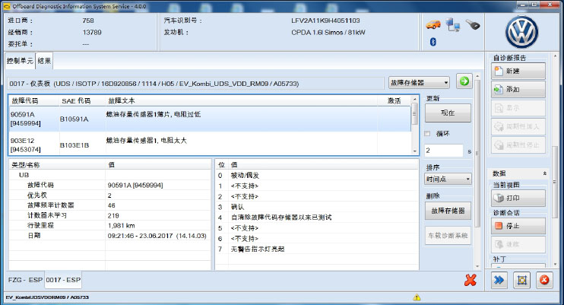This screenshot has height=305, width=564.
Task: Click the UB tree node
Action: pos(24,175)
